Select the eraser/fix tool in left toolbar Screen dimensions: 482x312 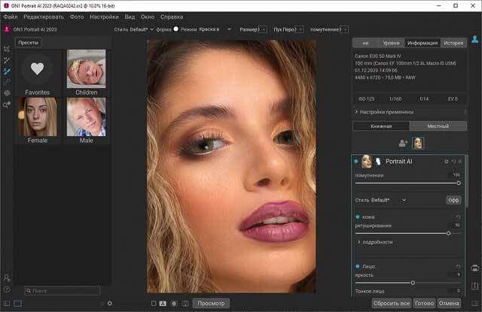coord(7,93)
